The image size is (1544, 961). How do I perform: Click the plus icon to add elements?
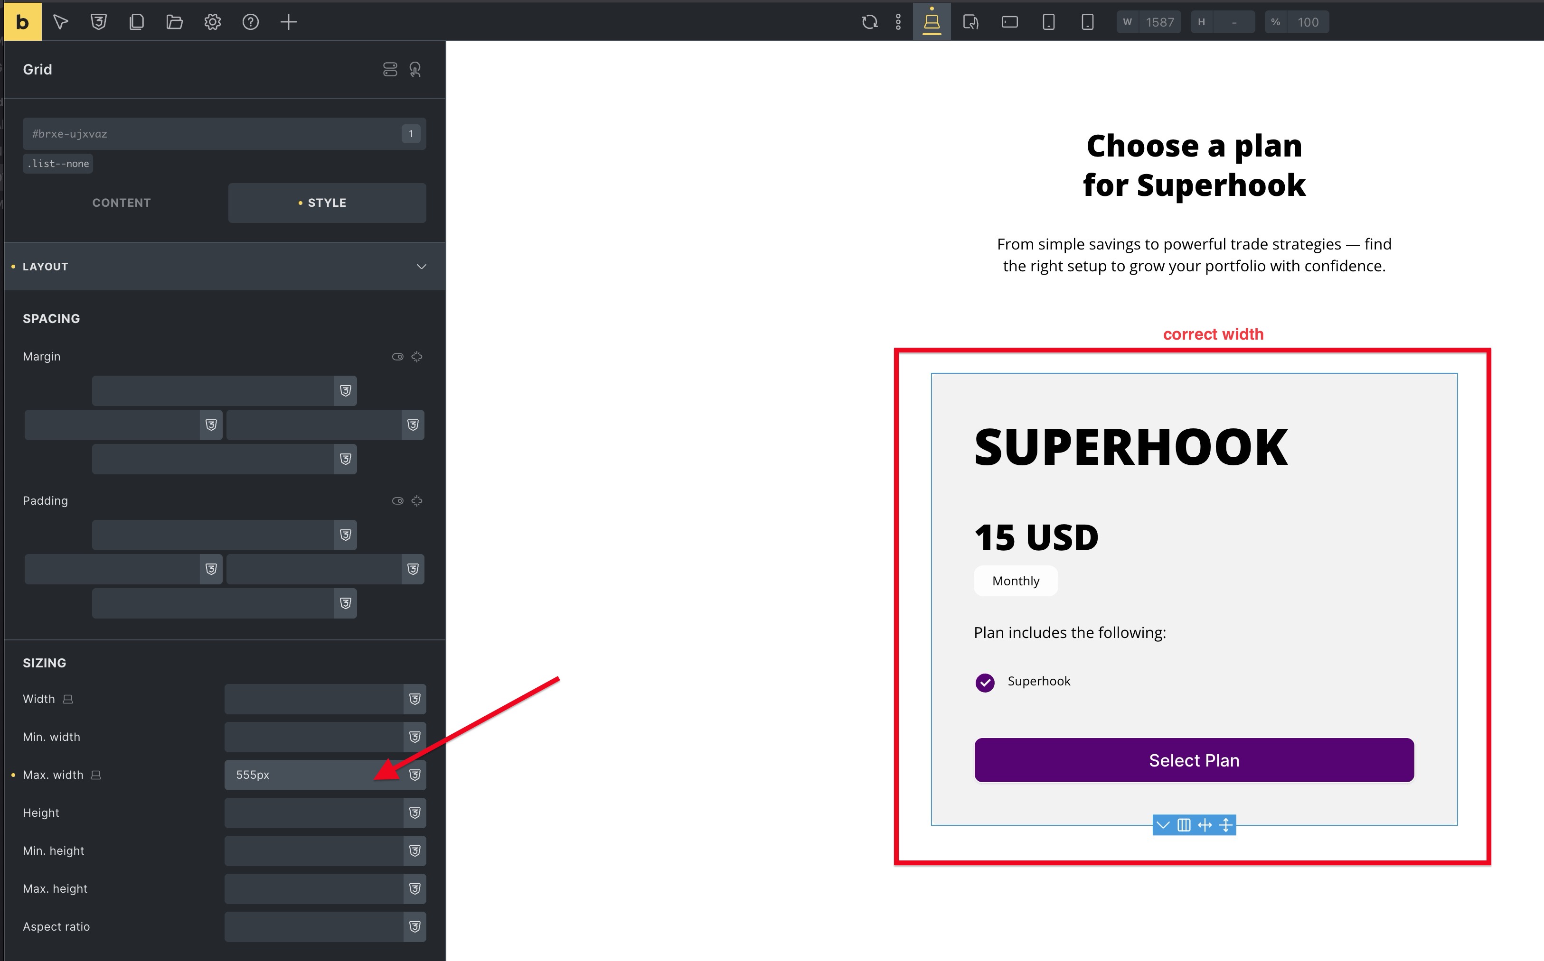click(x=288, y=22)
